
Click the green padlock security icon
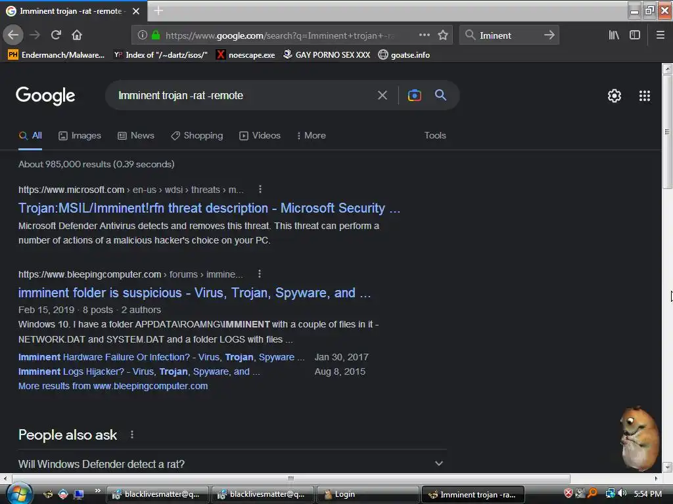[156, 35]
